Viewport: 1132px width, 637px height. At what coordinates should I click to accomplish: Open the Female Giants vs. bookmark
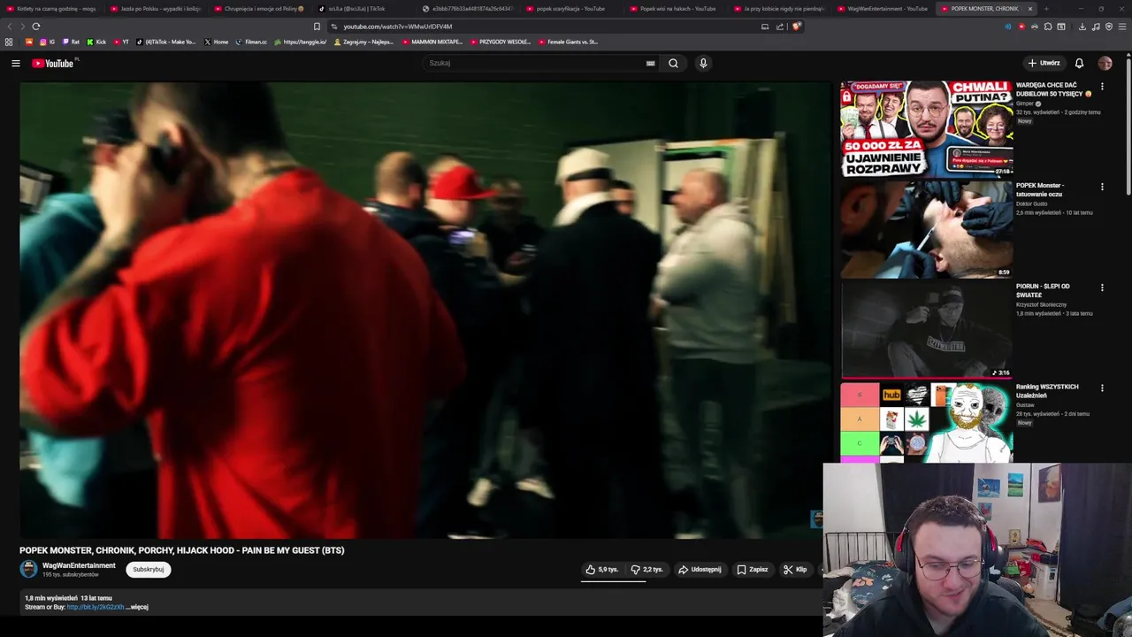pyautogui.click(x=568, y=42)
